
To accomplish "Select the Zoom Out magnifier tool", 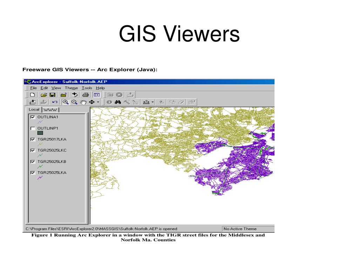I will pos(74,102).
